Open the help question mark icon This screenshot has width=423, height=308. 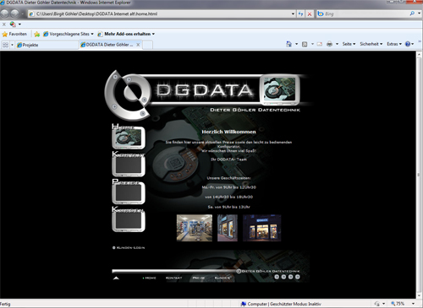(x=408, y=44)
